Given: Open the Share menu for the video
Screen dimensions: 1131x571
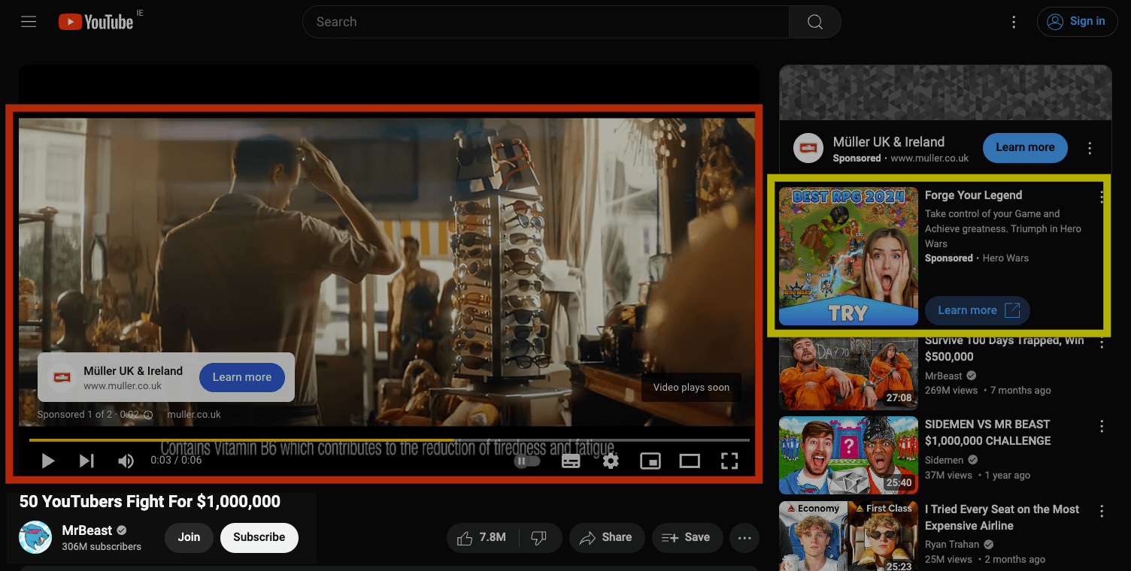Looking at the screenshot, I should [607, 537].
